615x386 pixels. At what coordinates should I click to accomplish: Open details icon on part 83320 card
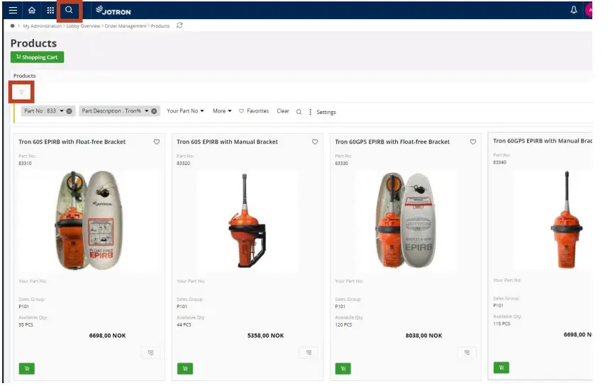coord(309,353)
